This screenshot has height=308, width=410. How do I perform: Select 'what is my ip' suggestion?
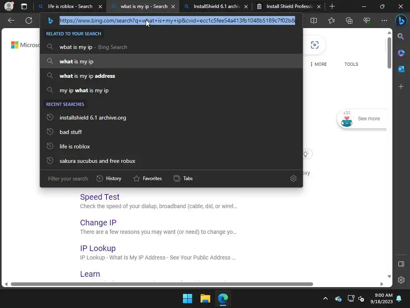(x=171, y=61)
